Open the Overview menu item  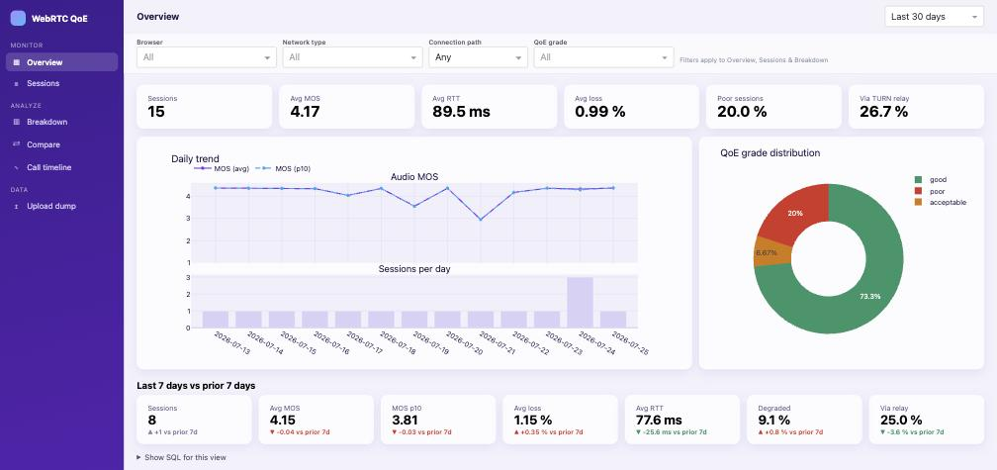pyautogui.click(x=61, y=62)
